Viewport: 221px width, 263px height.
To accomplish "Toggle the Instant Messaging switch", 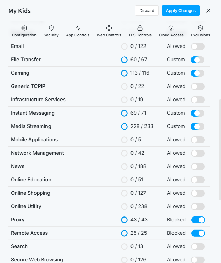I will click(x=198, y=113).
